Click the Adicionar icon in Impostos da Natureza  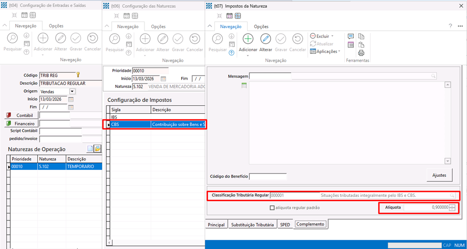(x=248, y=39)
